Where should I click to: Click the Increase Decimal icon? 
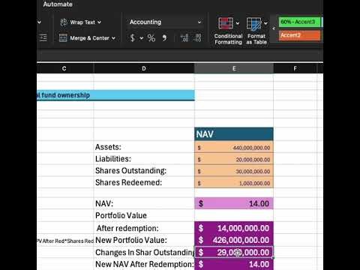tap(184, 38)
